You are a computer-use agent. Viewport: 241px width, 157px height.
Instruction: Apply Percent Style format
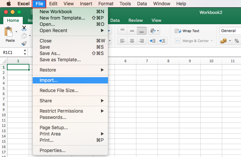pyautogui.click(x=236, y=41)
